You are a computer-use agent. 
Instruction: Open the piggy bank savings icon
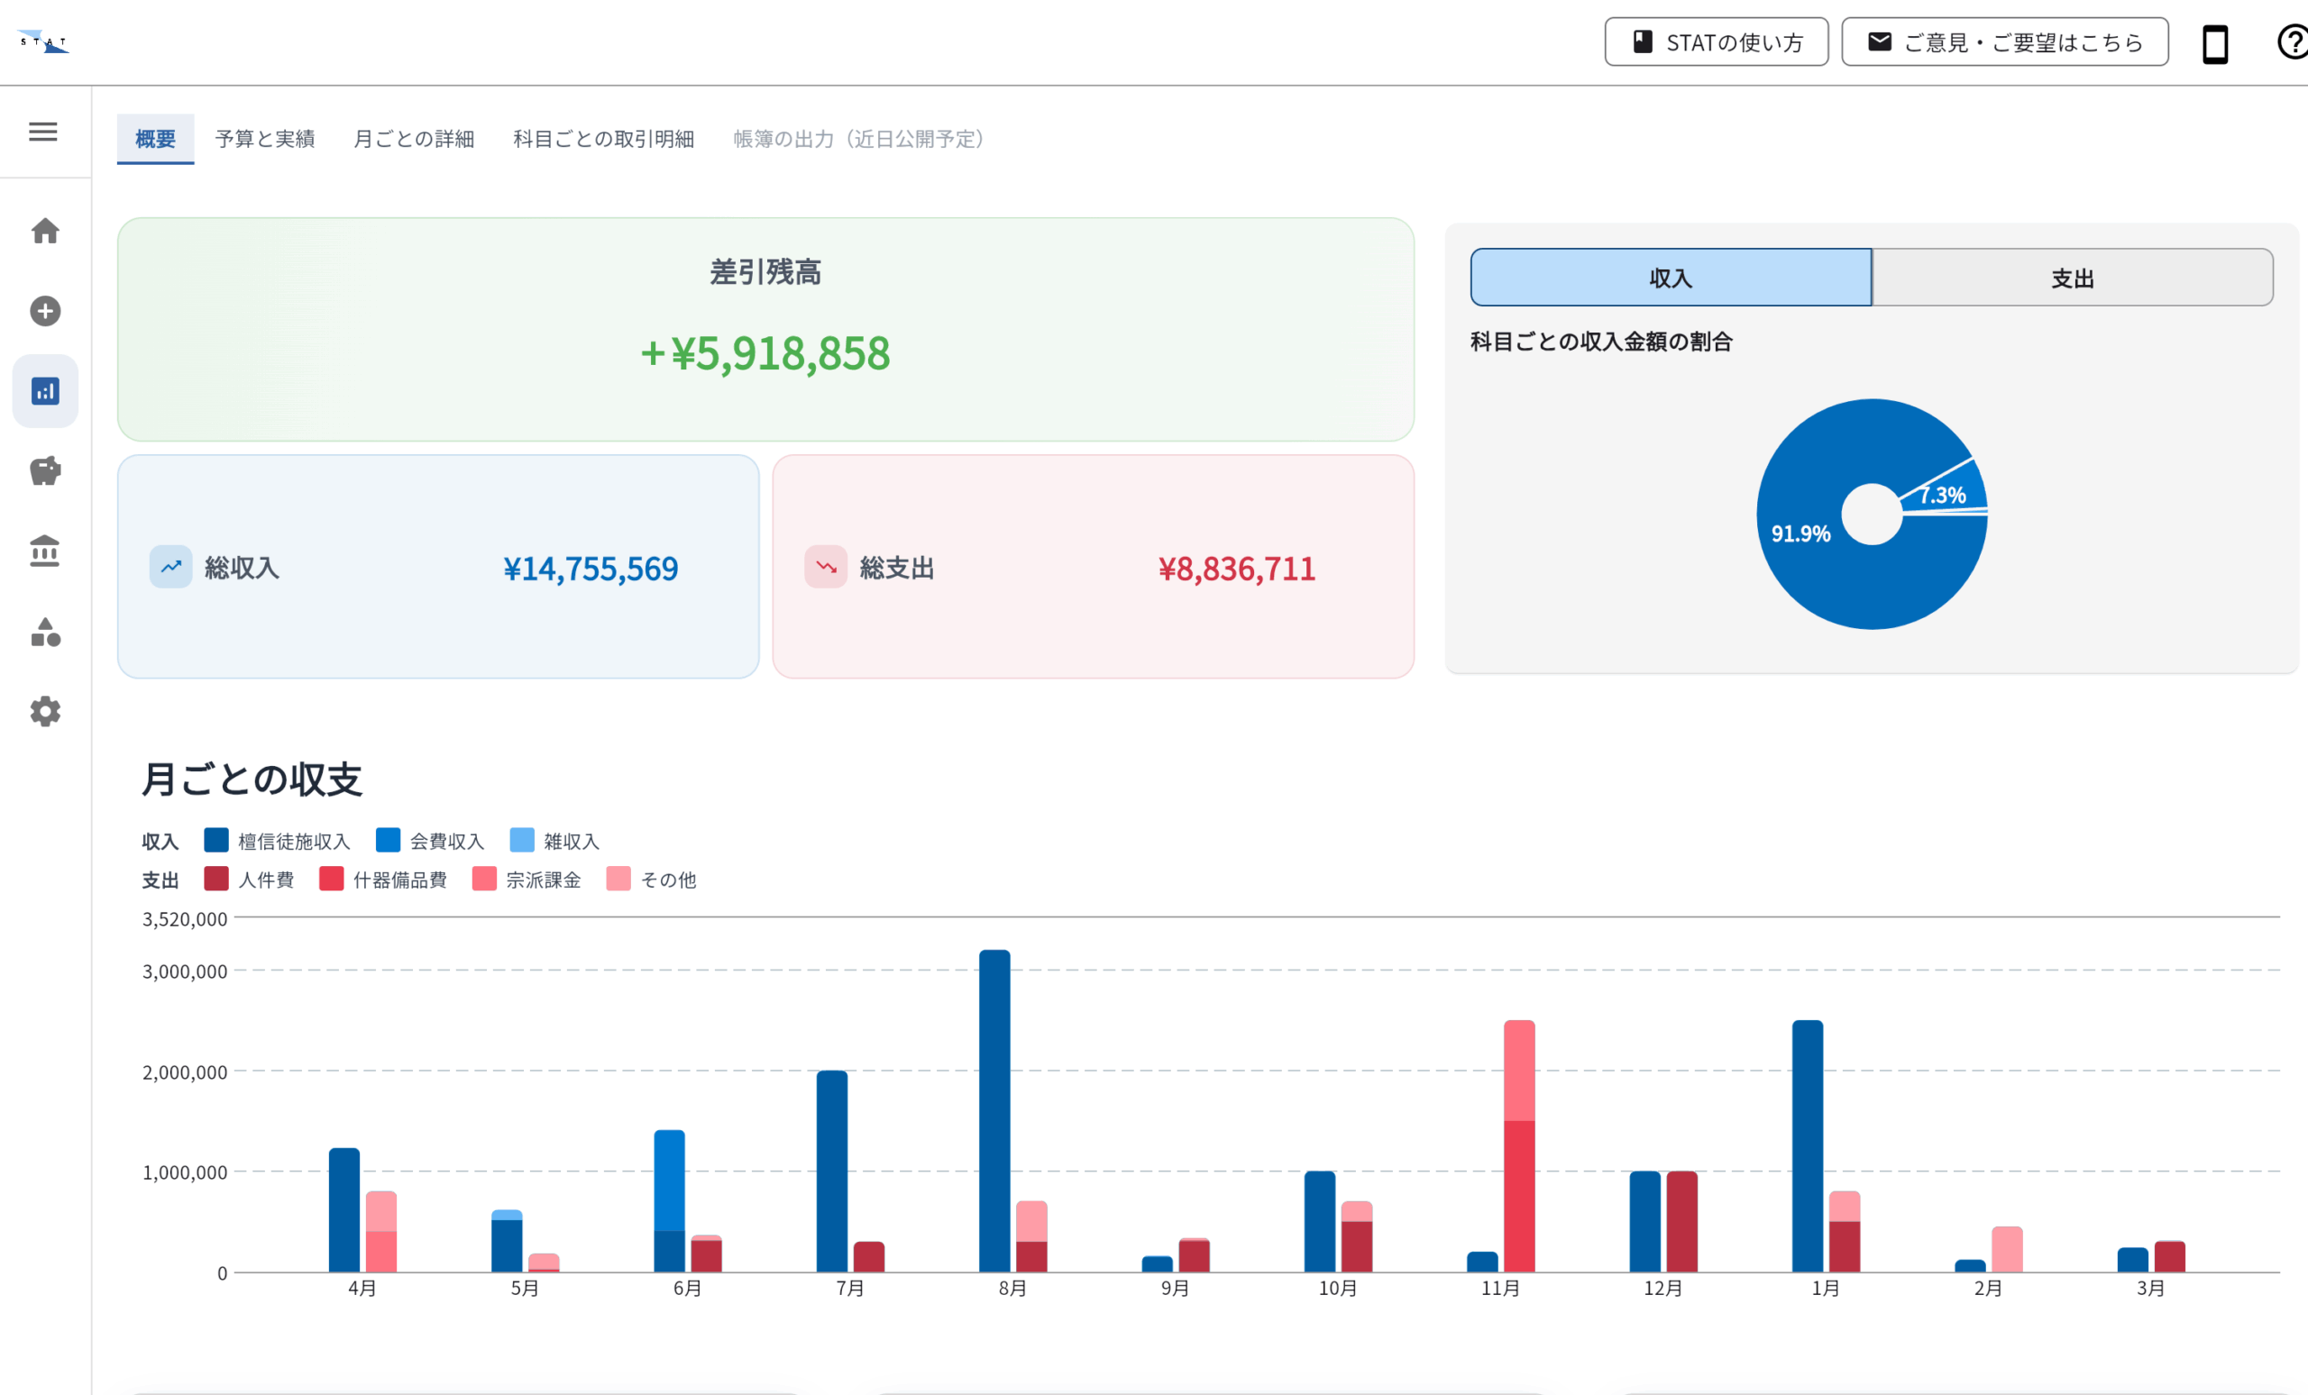45,471
